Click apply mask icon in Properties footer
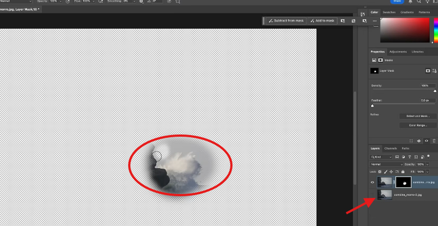The height and width of the screenshot is (226, 438). tap(419, 141)
